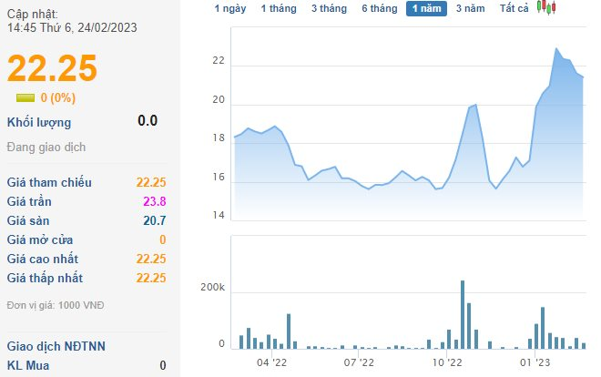
Task: Click the Giao dịch NĐTNN heading
Action: tap(56, 346)
